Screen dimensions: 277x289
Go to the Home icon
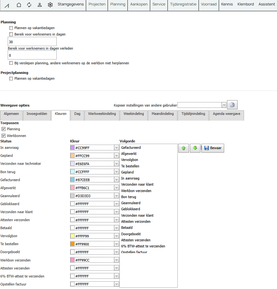click(x=19, y=5)
